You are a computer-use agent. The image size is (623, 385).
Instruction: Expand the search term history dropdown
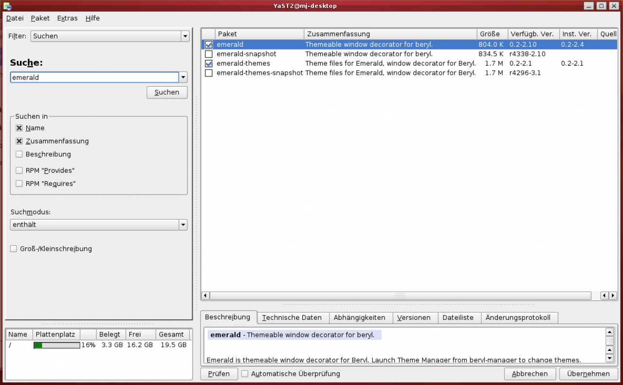point(183,77)
